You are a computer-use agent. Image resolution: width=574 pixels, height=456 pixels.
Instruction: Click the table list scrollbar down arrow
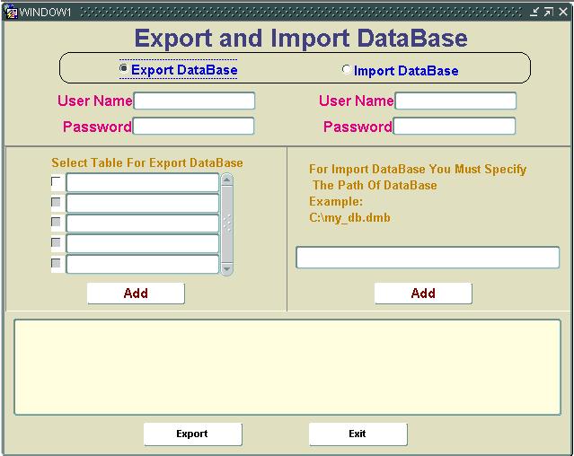tap(226, 268)
